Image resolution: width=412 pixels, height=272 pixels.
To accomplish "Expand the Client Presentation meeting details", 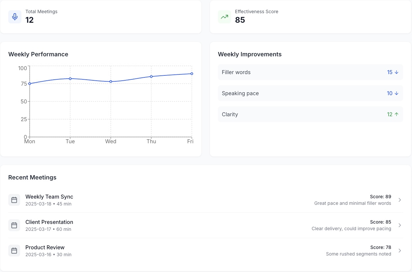I will coord(400,225).
